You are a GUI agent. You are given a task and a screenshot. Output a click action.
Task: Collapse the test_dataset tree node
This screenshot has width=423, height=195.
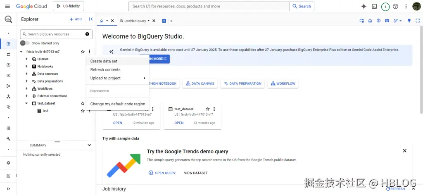(x=26, y=103)
